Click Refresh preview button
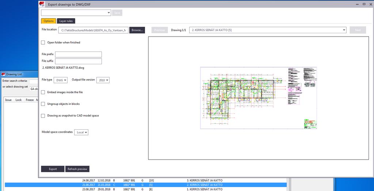This screenshot has width=374, height=191. coord(77,169)
